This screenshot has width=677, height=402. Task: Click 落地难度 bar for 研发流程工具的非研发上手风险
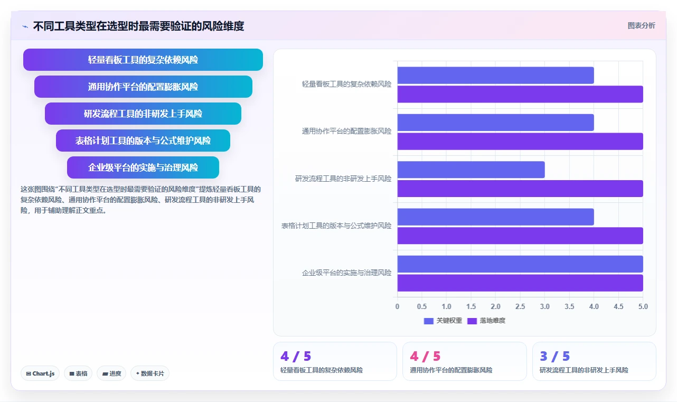[520, 189]
